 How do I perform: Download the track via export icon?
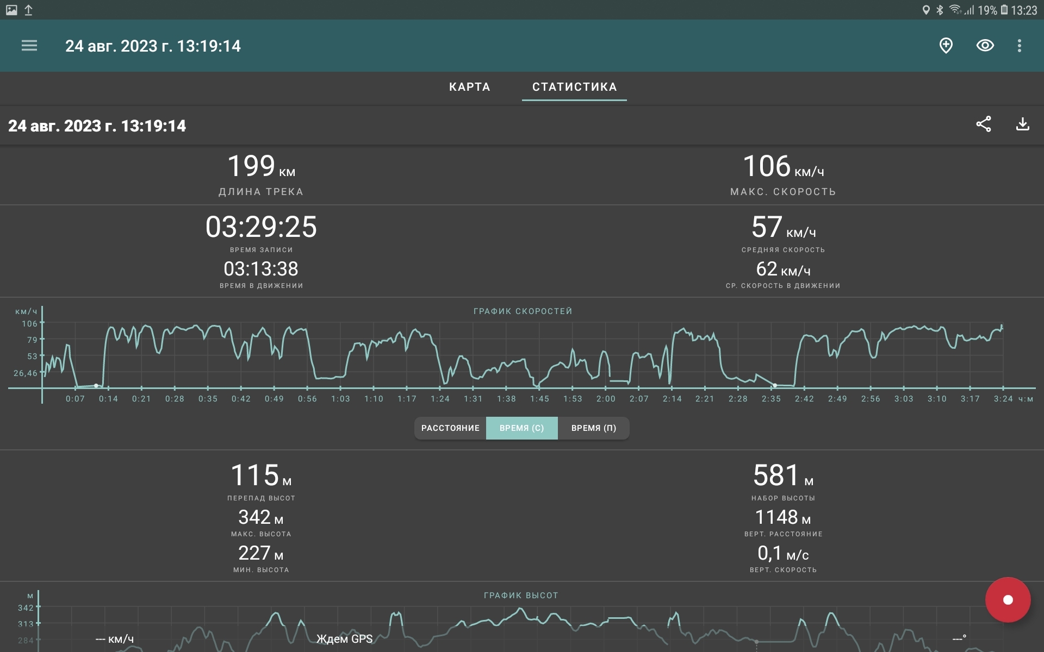(x=1022, y=124)
